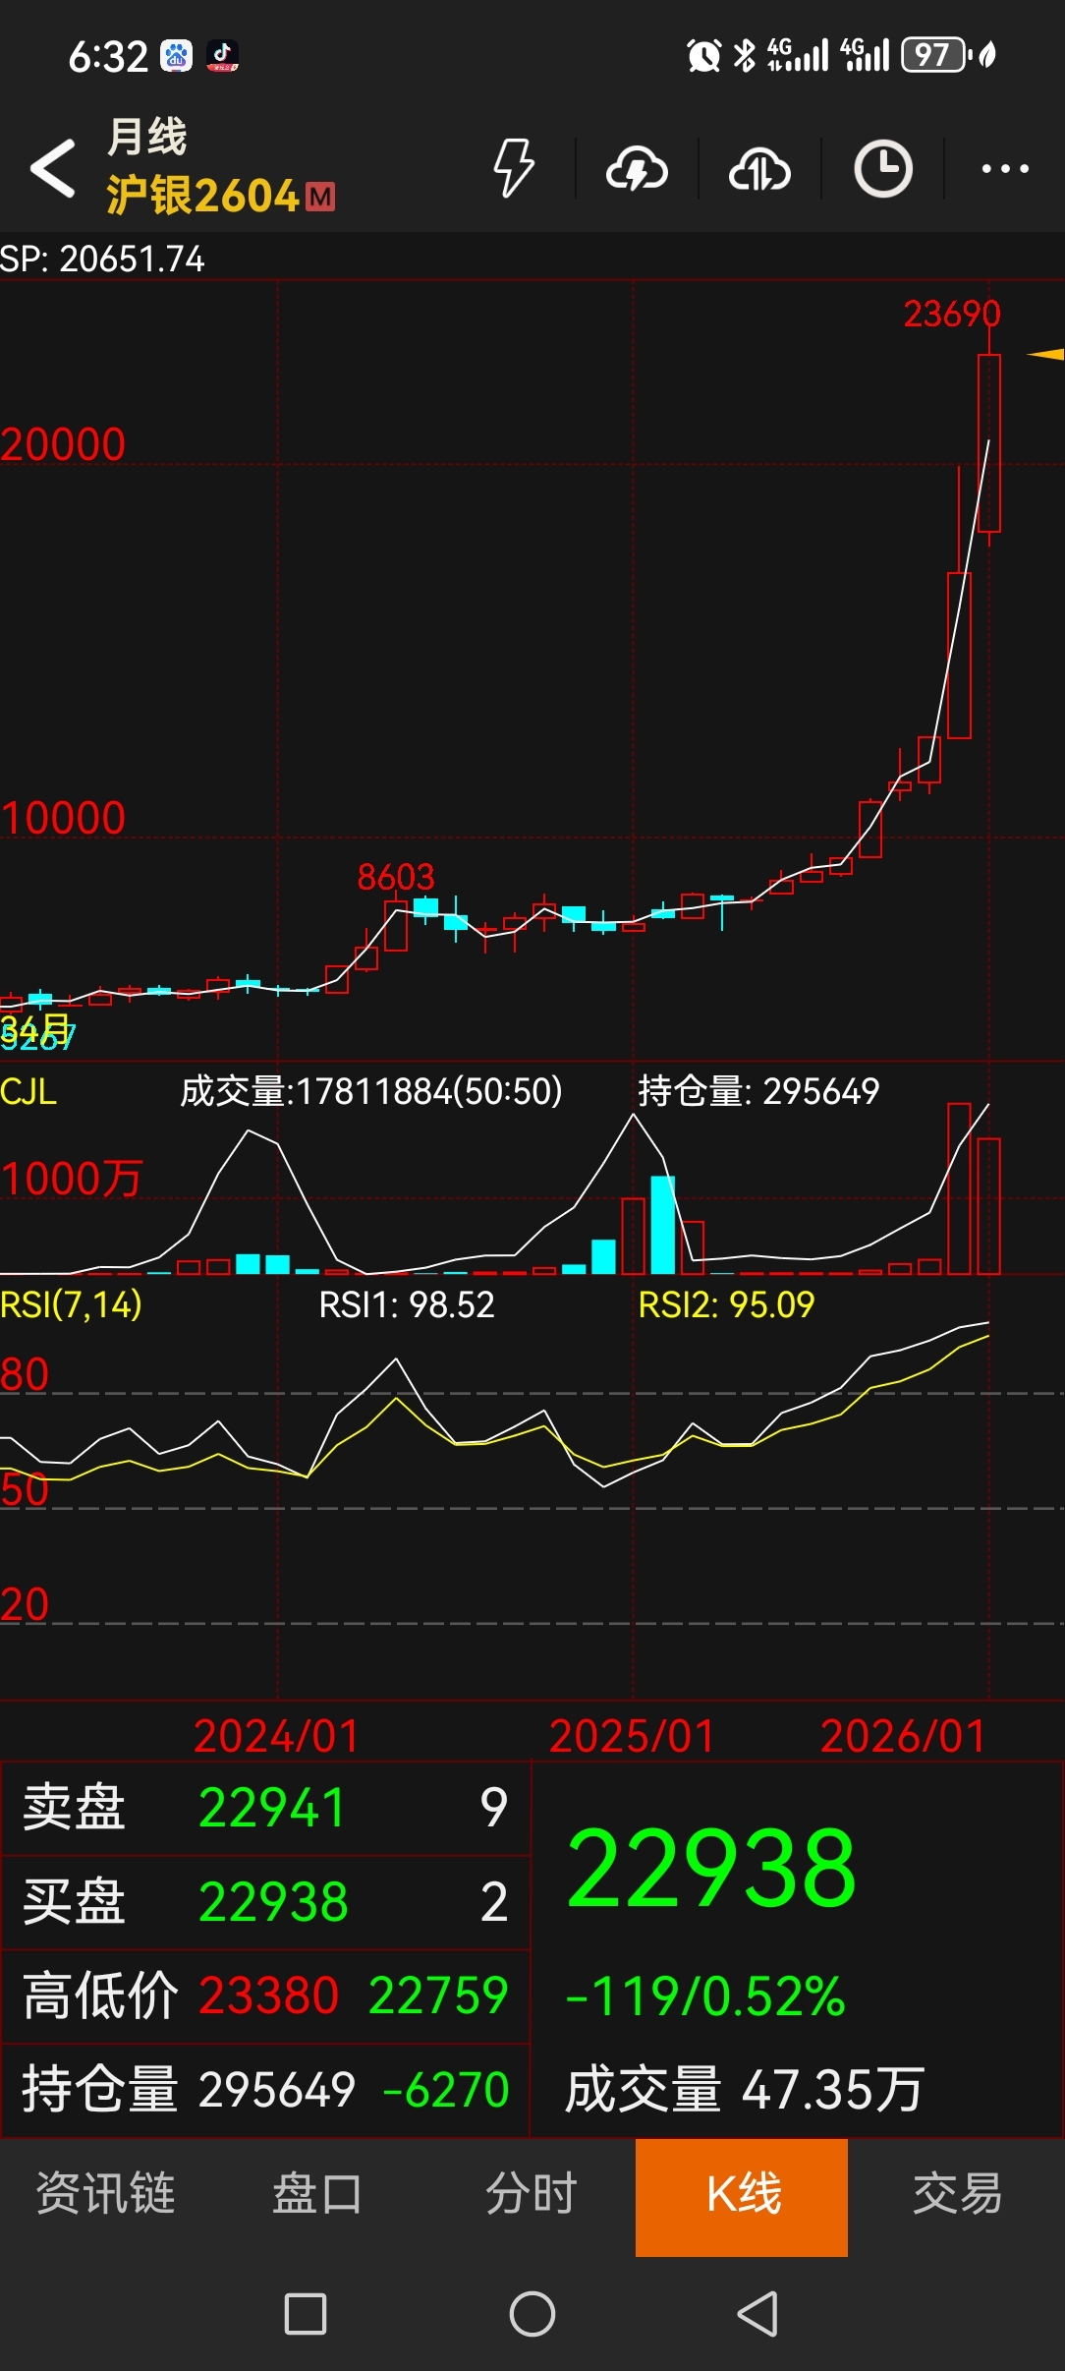Select the K线 tab
Screen dimensions: 1065x2371
(742, 2196)
